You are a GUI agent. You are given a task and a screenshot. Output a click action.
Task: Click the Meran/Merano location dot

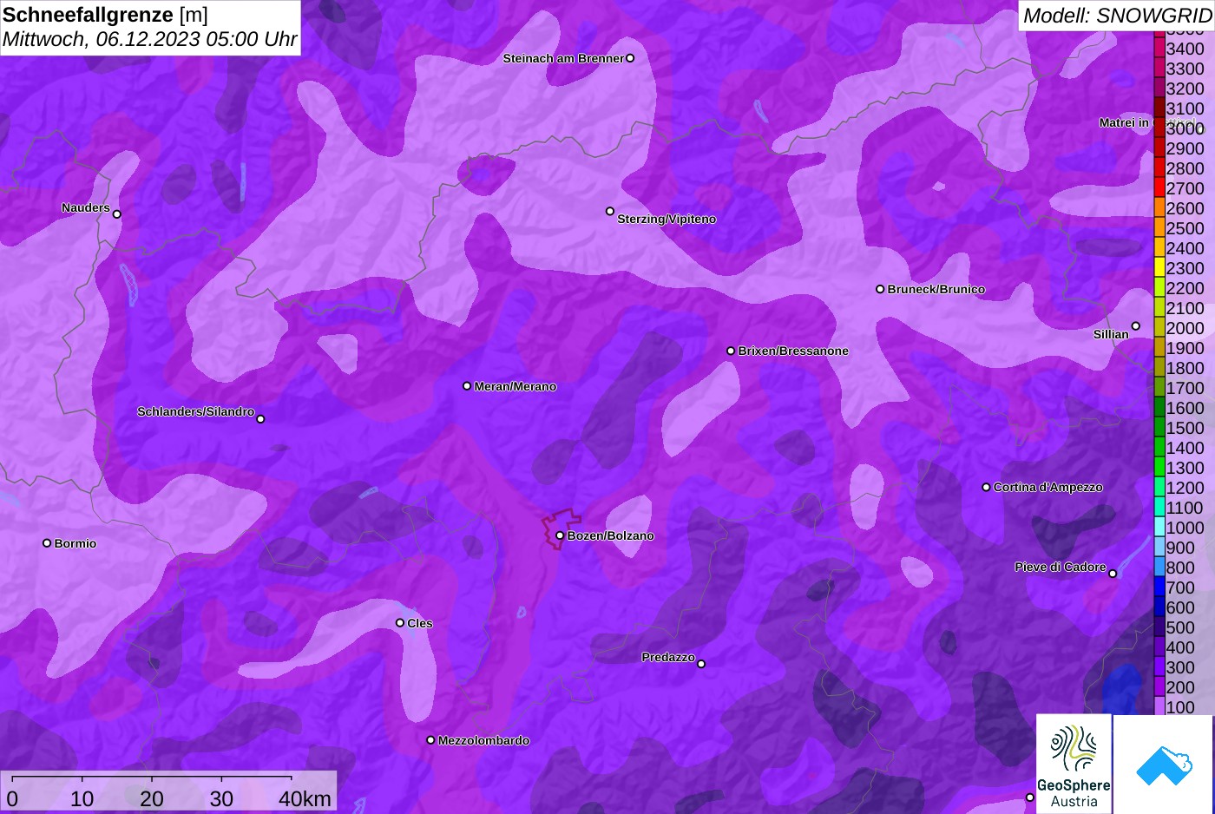467,386
